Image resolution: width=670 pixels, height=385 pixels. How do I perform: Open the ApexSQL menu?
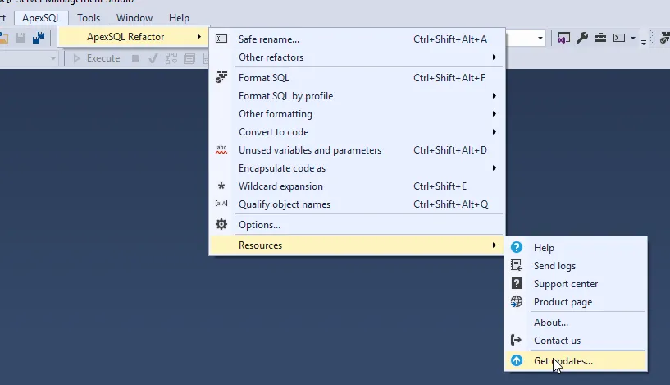tap(41, 18)
